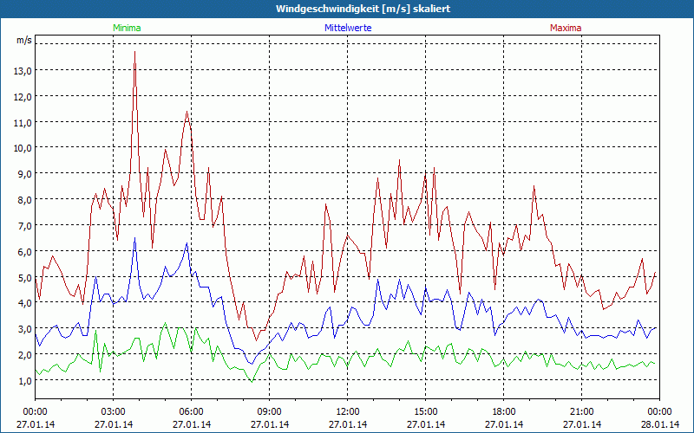The height and width of the screenshot is (433, 694).
Task: Click the 06:00 time axis label
Action: [x=192, y=411]
